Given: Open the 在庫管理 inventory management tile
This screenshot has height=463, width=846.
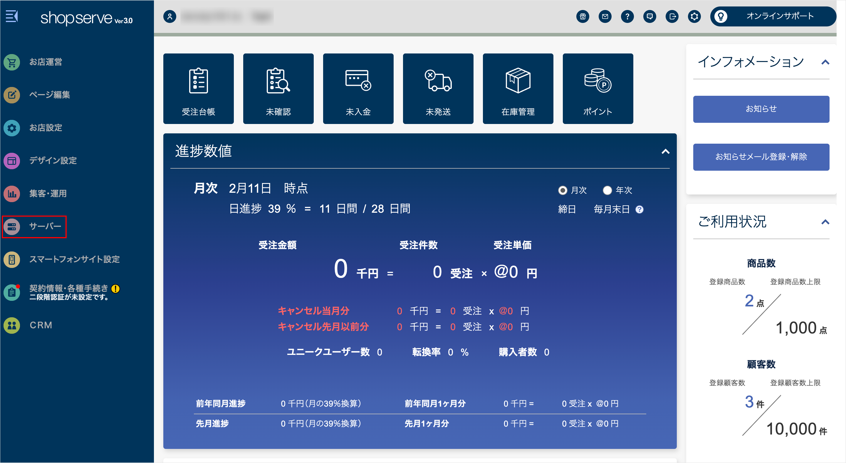Looking at the screenshot, I should pos(518,89).
